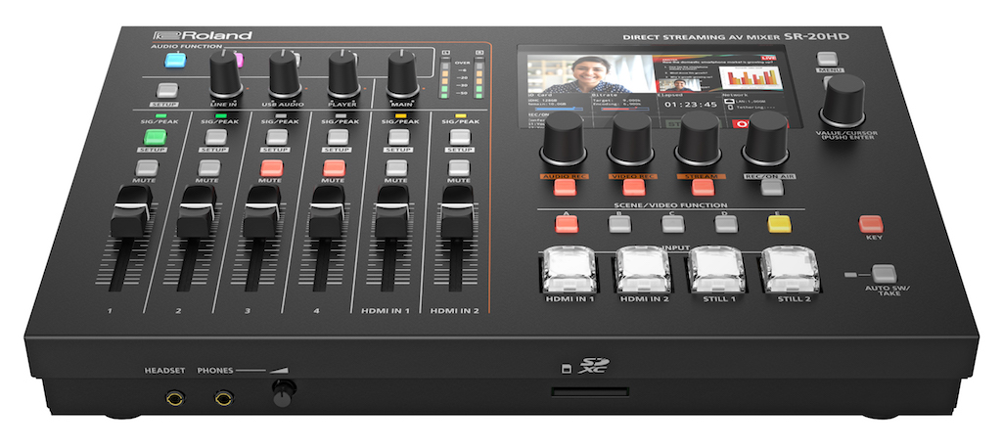The image size is (1002, 448).
Task: Select the HDMI IN 2 input button
Action: click(646, 271)
